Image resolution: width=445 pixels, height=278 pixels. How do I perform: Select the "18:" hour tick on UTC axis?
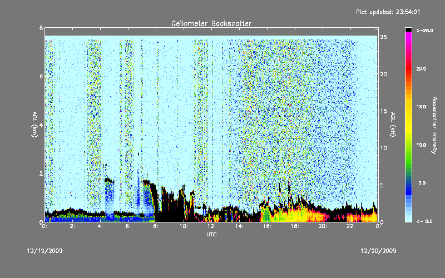click(x=295, y=226)
